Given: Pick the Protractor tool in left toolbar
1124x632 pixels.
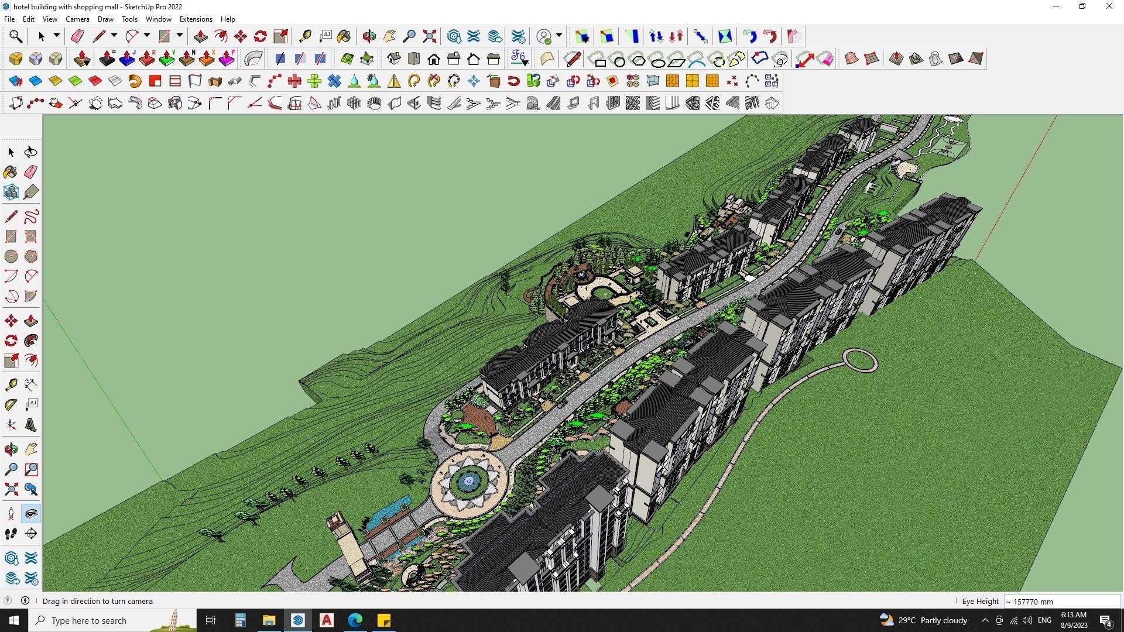Looking at the screenshot, I should point(11,404).
